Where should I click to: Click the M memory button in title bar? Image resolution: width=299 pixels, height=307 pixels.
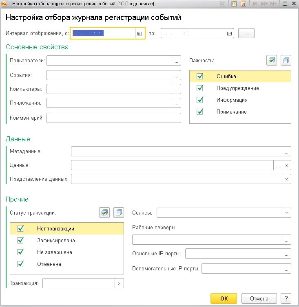[x=255, y=4]
